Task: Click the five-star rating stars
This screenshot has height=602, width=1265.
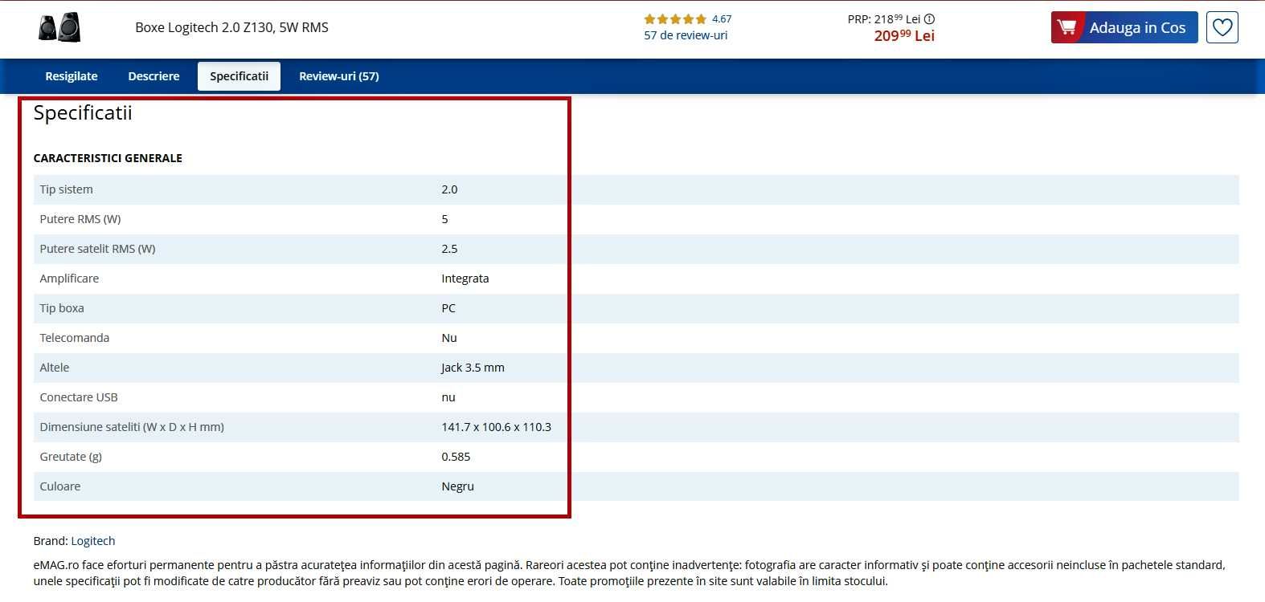Action: tap(675, 19)
